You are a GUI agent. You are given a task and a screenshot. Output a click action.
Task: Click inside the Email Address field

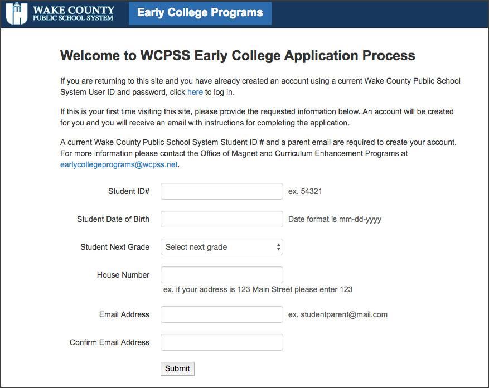(222, 314)
